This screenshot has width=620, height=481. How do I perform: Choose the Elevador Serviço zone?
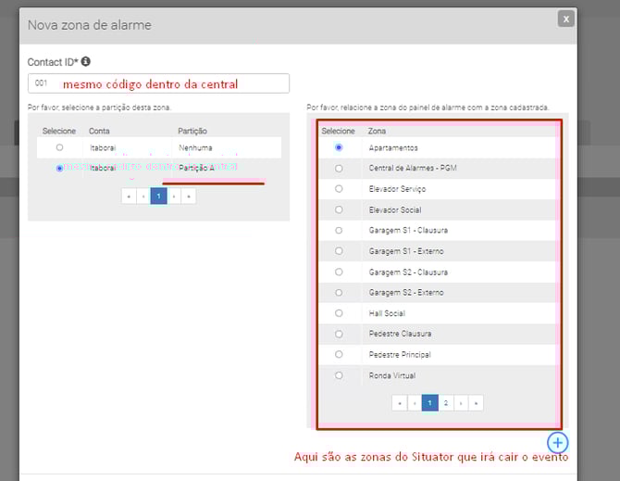(339, 189)
